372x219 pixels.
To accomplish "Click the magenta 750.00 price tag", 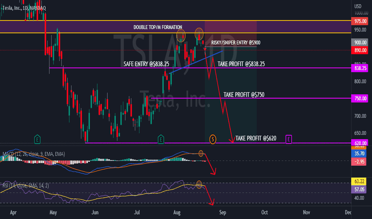I will click(360, 98).
